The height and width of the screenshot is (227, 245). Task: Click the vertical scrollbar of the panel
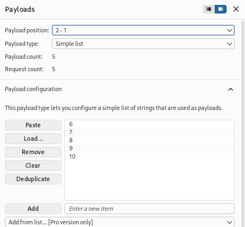(243, 123)
